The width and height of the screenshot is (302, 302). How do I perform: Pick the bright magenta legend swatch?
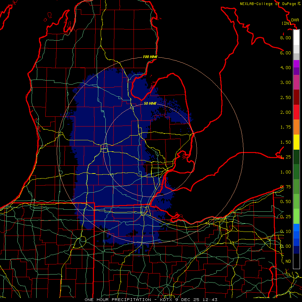pyautogui.click(x=296, y=64)
